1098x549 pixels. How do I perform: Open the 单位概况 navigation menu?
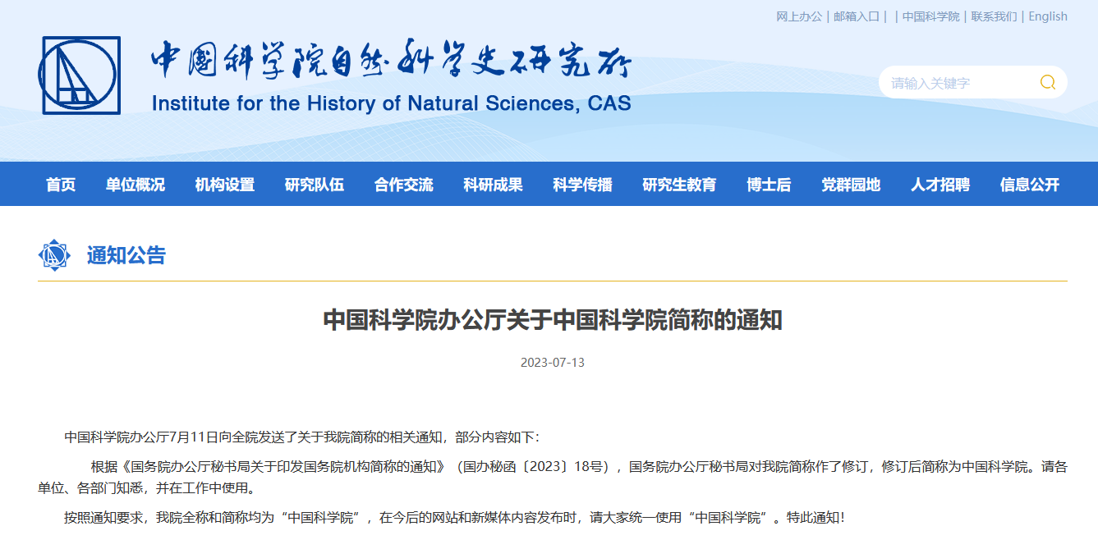(x=136, y=185)
